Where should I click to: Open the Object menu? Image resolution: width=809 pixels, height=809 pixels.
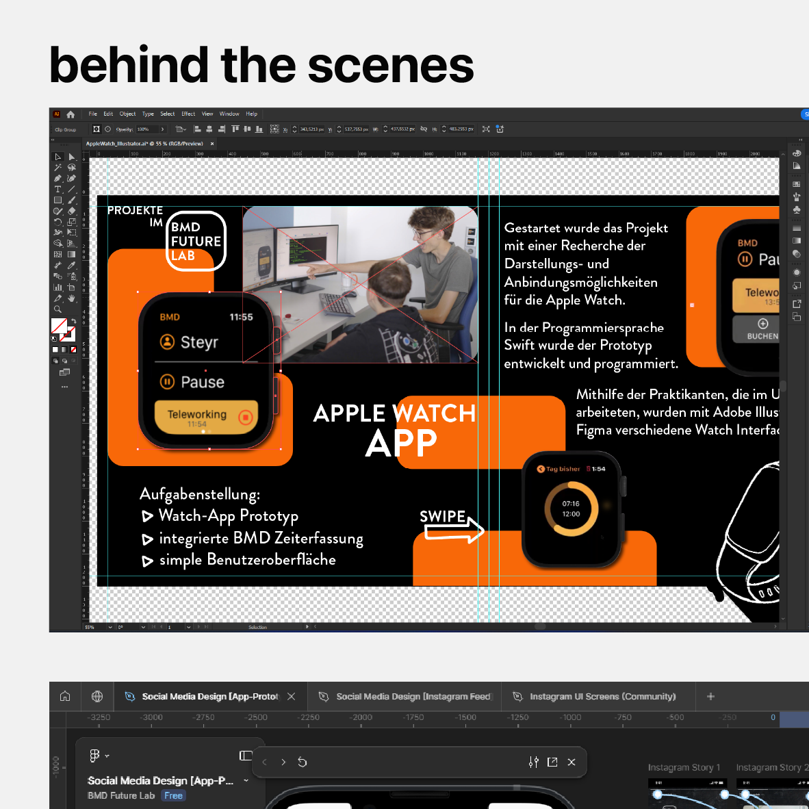tap(127, 114)
